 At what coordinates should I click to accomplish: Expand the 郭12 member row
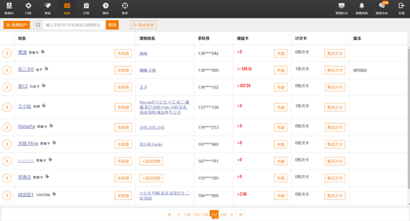coord(7,87)
